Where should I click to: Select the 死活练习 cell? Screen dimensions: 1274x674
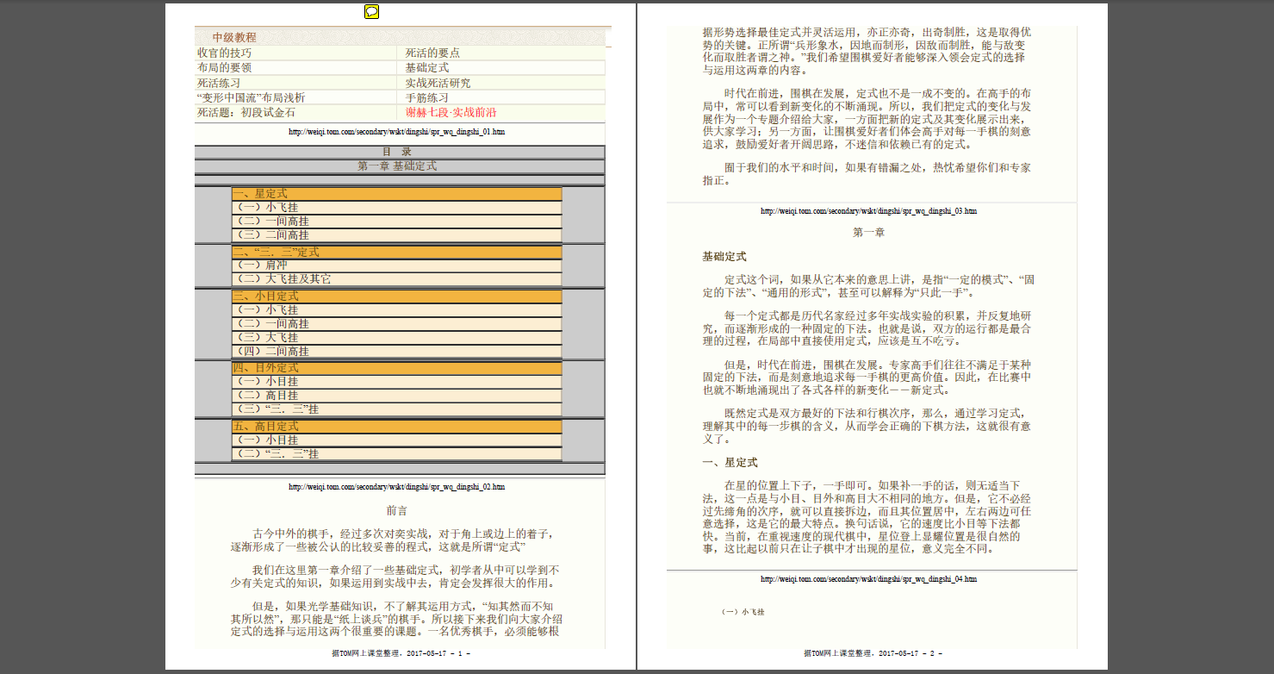pos(295,83)
